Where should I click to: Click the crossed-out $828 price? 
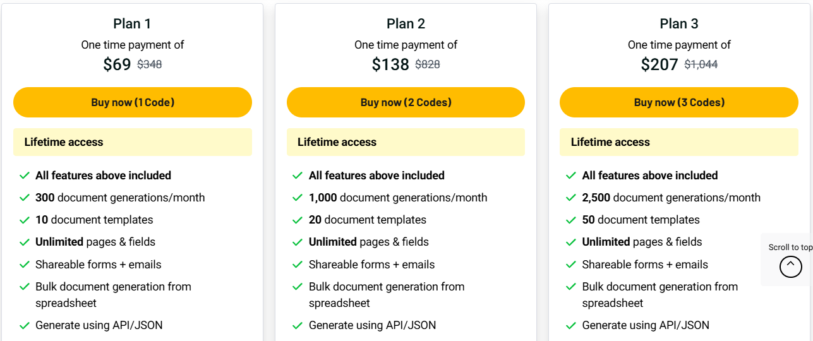coord(428,64)
